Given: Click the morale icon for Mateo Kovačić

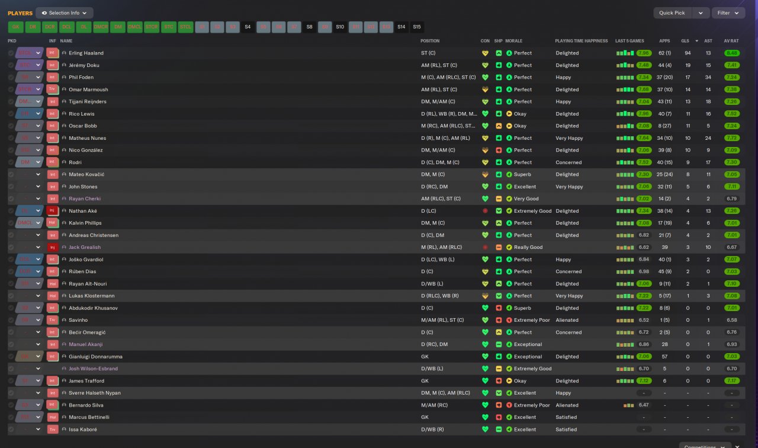Looking at the screenshot, I should [509, 174].
